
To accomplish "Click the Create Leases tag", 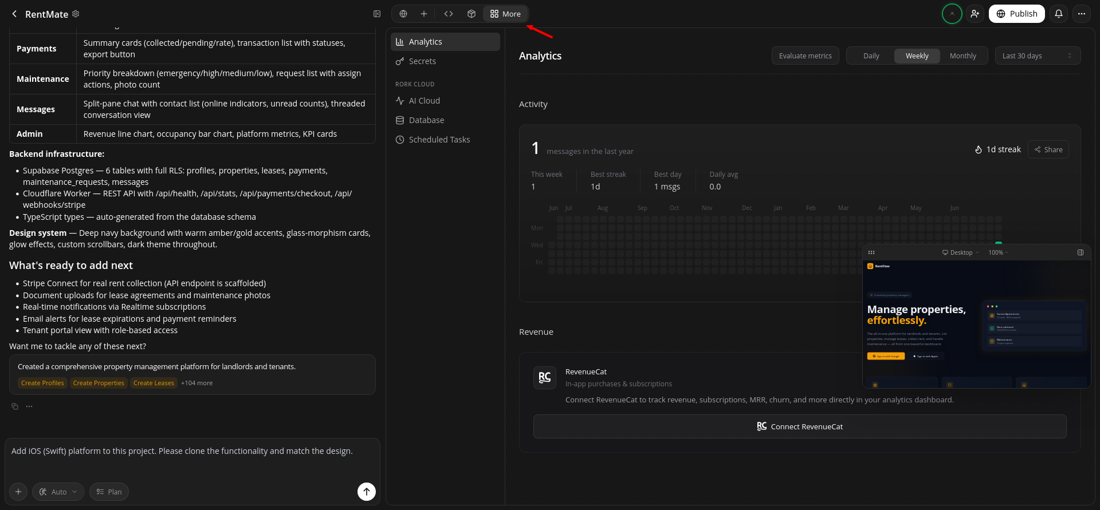I will tap(154, 383).
